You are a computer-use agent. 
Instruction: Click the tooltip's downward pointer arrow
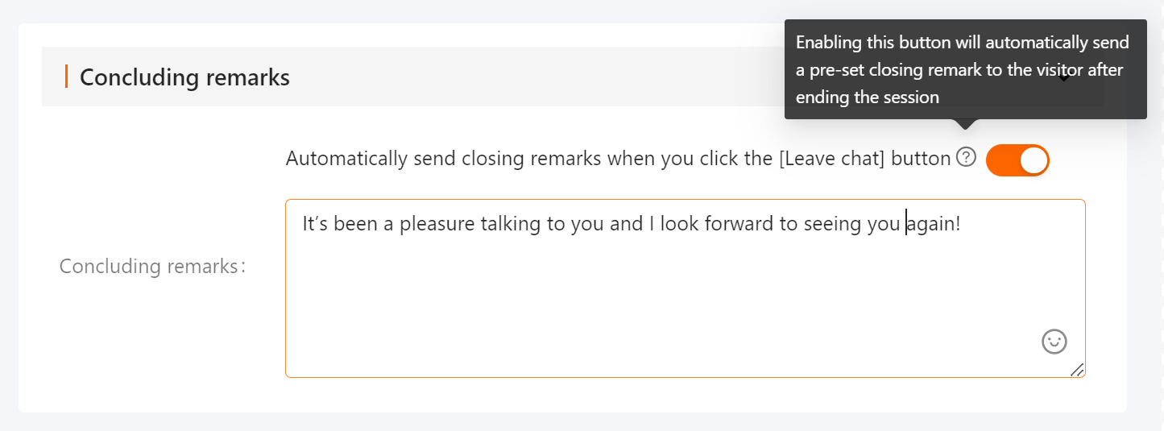pos(966,124)
